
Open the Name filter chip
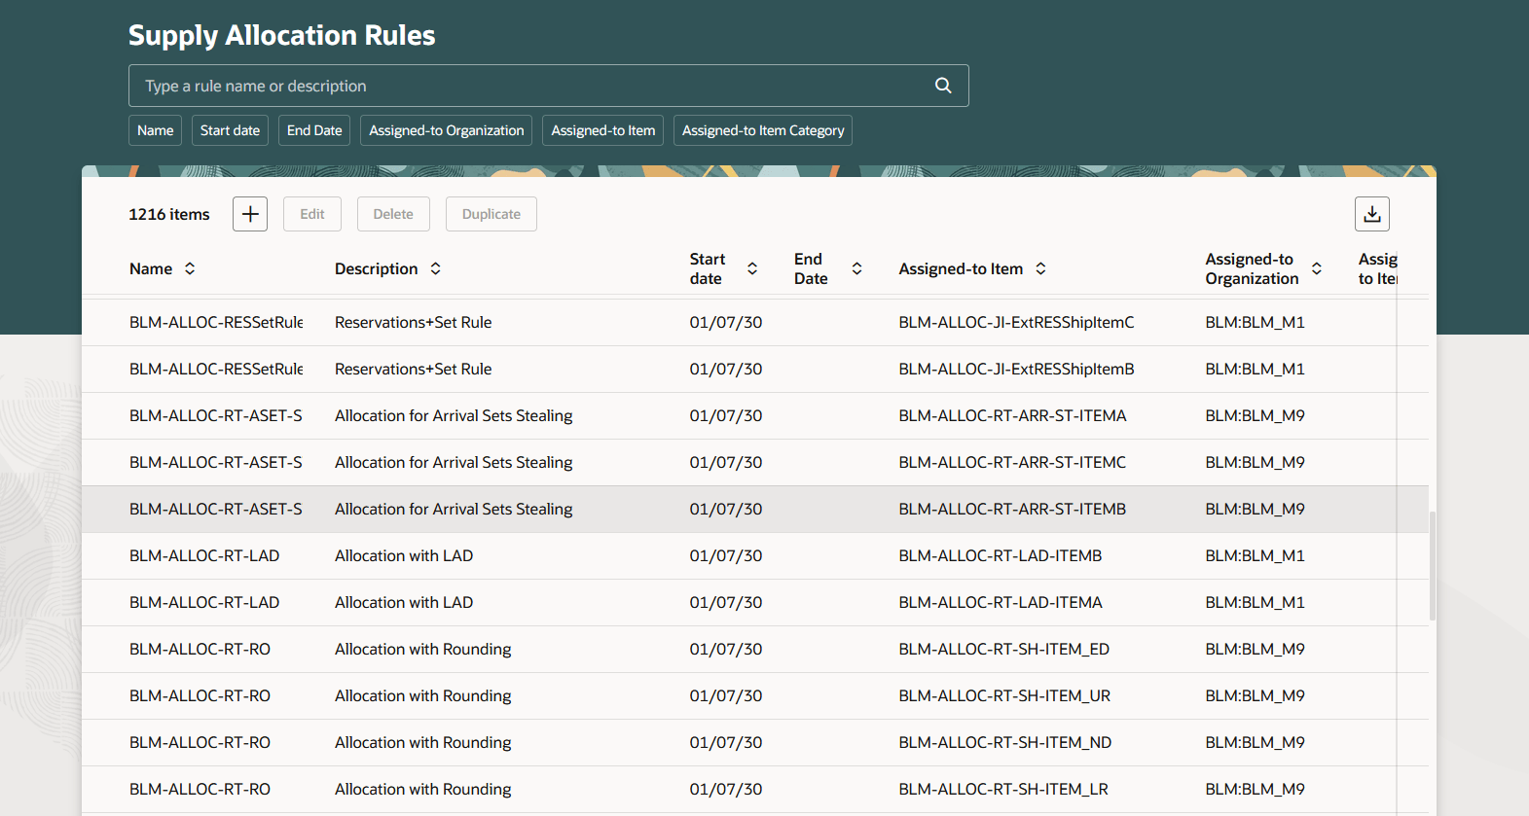tap(155, 130)
